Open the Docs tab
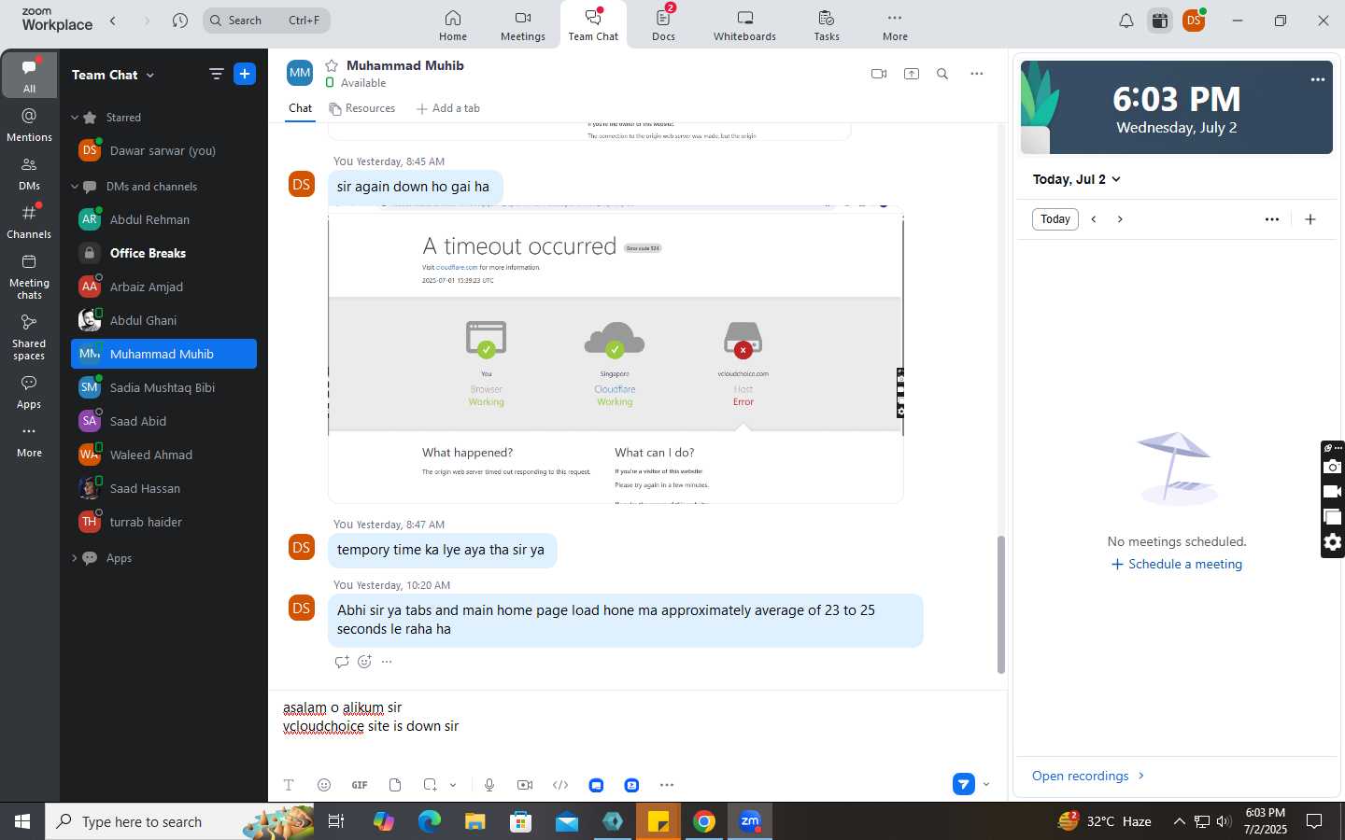This screenshot has height=840, width=1345. pyautogui.click(x=663, y=25)
